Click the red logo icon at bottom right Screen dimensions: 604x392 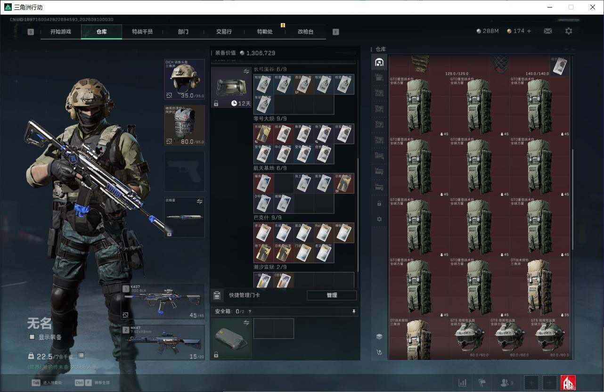coord(568,383)
